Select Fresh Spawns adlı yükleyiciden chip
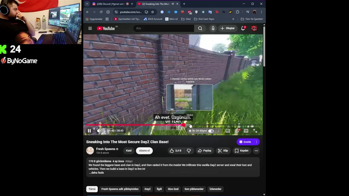 tap(120, 189)
